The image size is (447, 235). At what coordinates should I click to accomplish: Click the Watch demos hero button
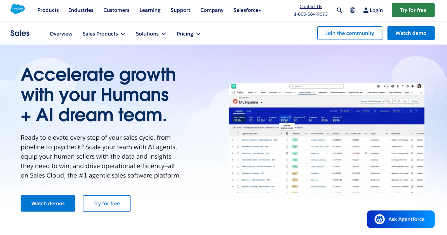tap(48, 203)
